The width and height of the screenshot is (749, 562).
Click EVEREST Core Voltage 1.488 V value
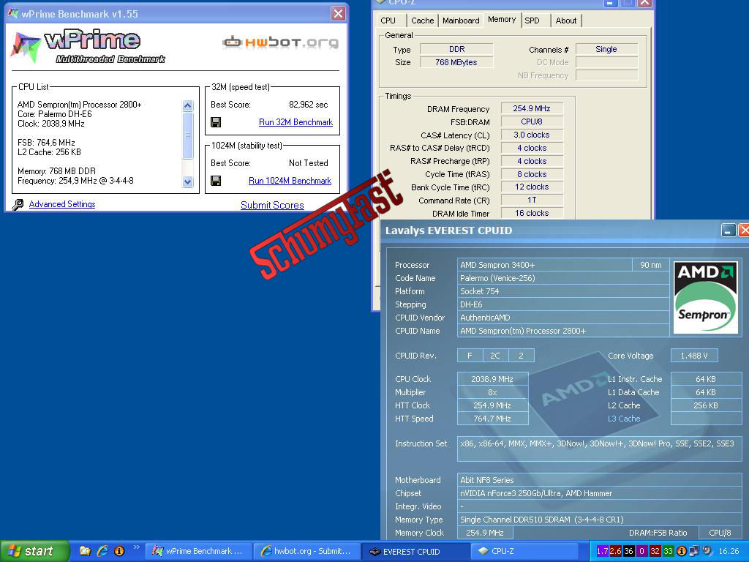click(694, 356)
